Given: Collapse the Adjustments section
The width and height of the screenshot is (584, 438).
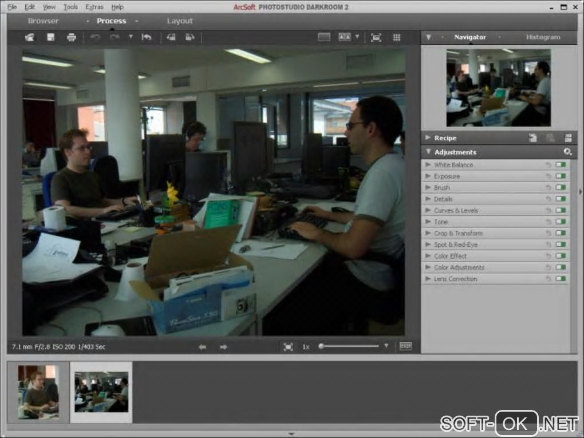Looking at the screenshot, I should click(x=428, y=152).
